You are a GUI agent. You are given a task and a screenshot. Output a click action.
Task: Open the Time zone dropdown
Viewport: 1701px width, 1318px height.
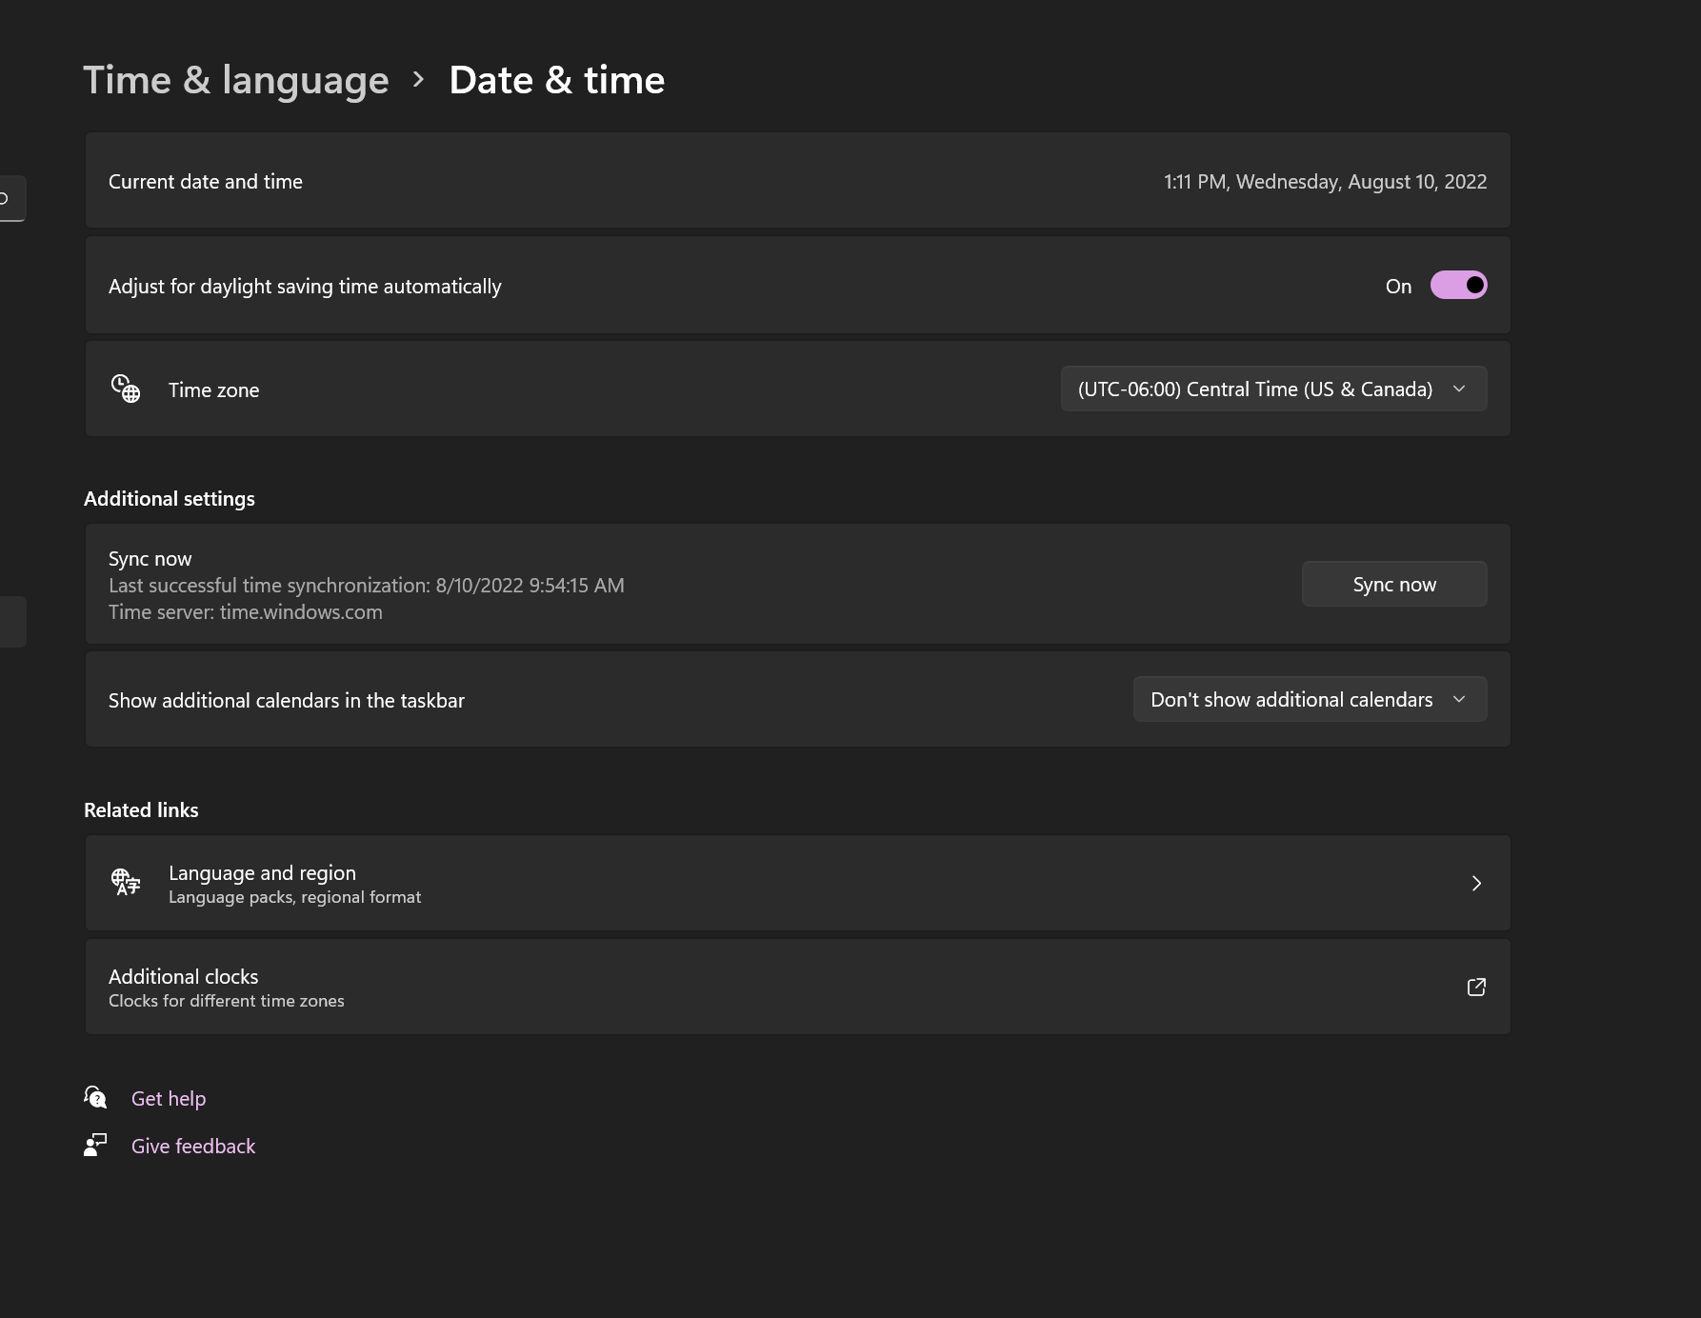click(1273, 389)
